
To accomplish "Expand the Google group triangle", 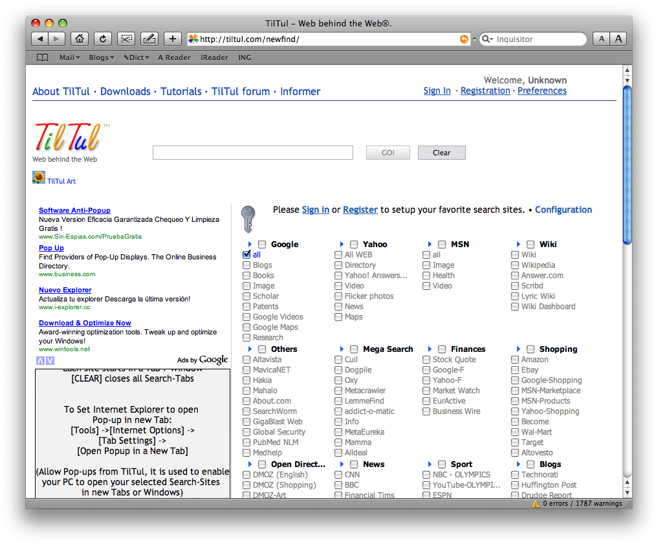I will point(250,244).
